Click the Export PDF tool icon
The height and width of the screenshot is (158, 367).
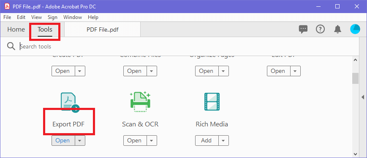pos(70,102)
